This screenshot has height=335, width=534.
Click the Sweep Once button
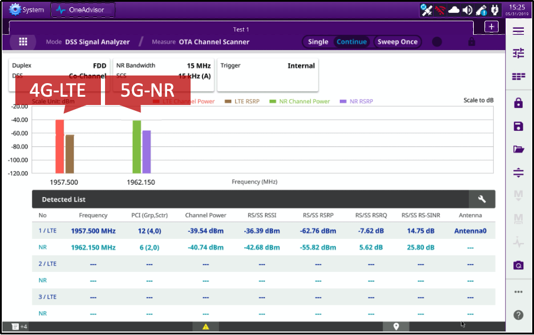click(x=398, y=42)
